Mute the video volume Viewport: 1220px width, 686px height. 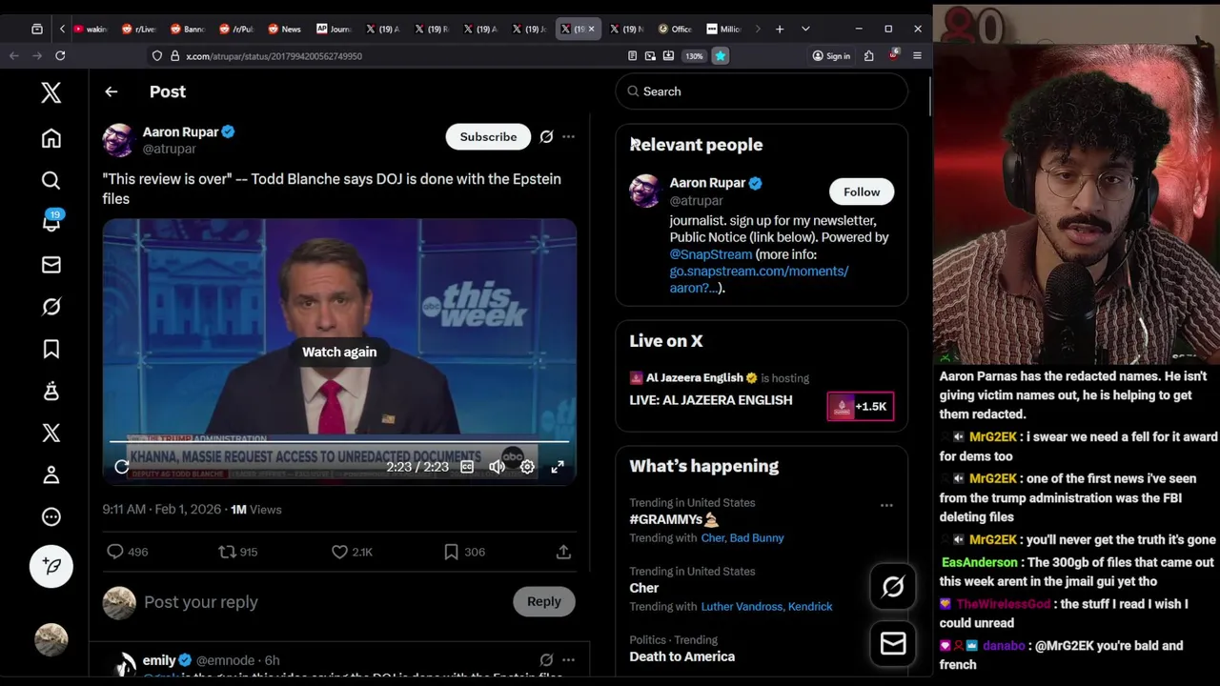click(x=497, y=467)
